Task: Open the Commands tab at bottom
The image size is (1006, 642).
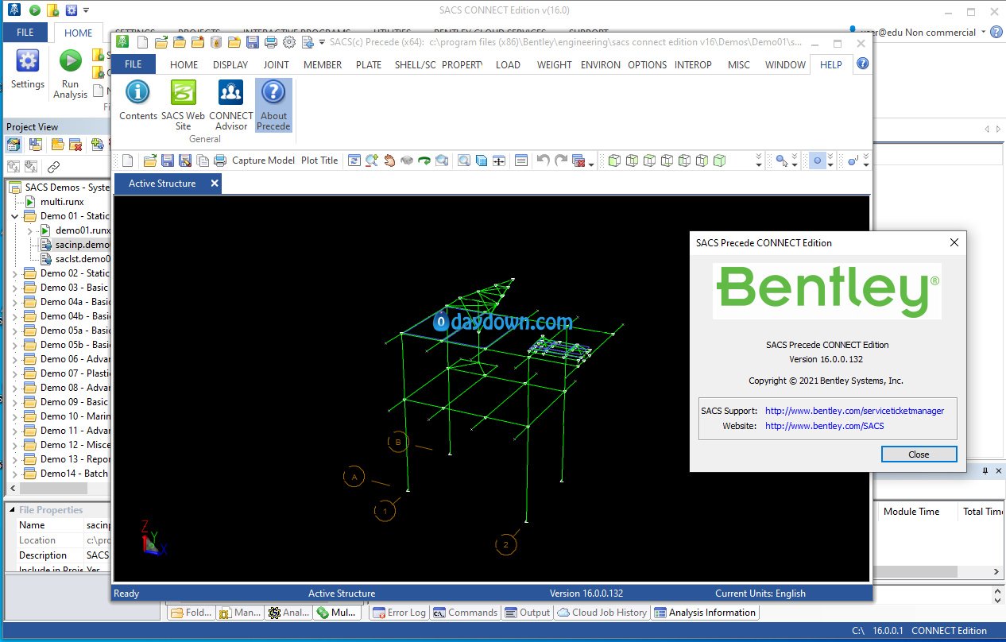Action: point(466,613)
